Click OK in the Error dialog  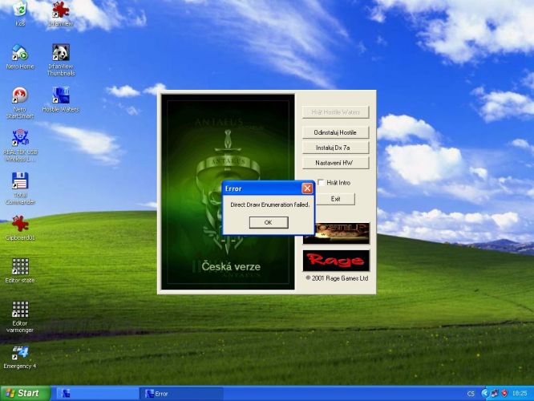269,222
